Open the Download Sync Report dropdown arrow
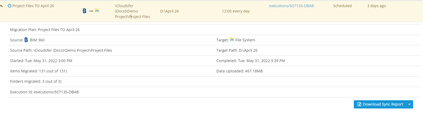 [x=409, y=104]
